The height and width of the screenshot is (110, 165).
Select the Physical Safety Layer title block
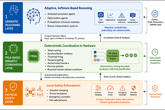[13, 93]
